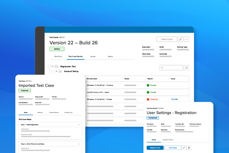The height and width of the screenshot is (153, 229).
Task: Click the Account Setup folder icon
Action: (x=60, y=71)
